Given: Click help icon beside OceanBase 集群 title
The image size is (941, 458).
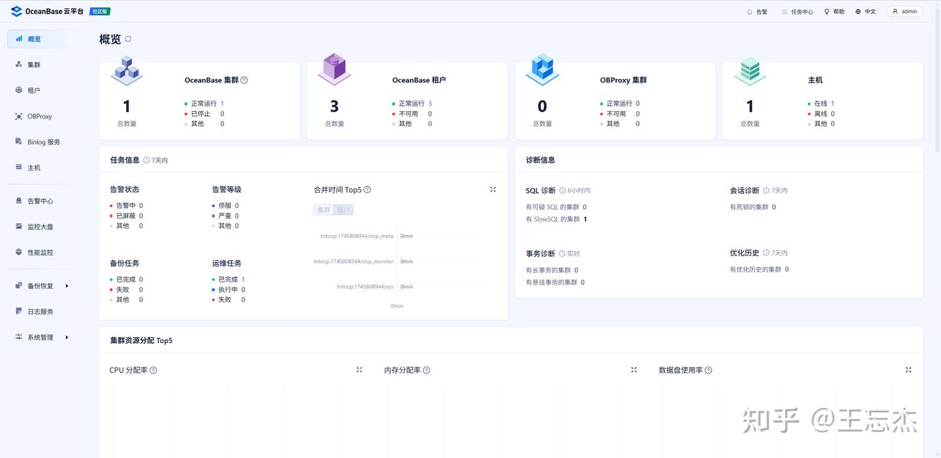Looking at the screenshot, I should (x=244, y=80).
